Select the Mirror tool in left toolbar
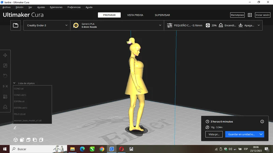This screenshot has width=273, height=153. [5, 86]
